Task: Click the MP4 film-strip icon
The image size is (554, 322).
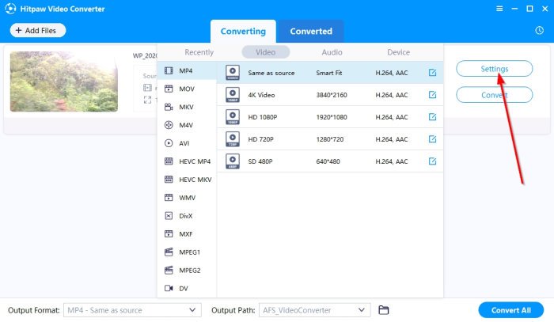Action: tap(169, 70)
